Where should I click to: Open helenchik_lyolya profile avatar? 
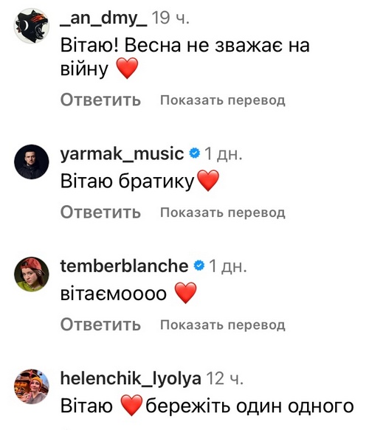pos(32,386)
